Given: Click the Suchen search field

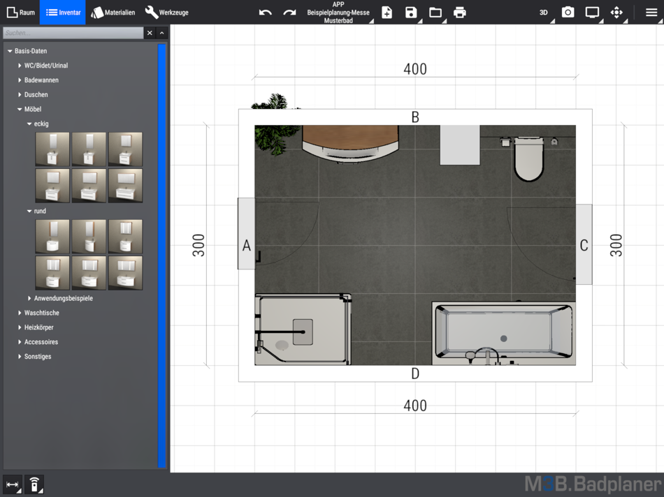Looking at the screenshot, I should click(73, 33).
